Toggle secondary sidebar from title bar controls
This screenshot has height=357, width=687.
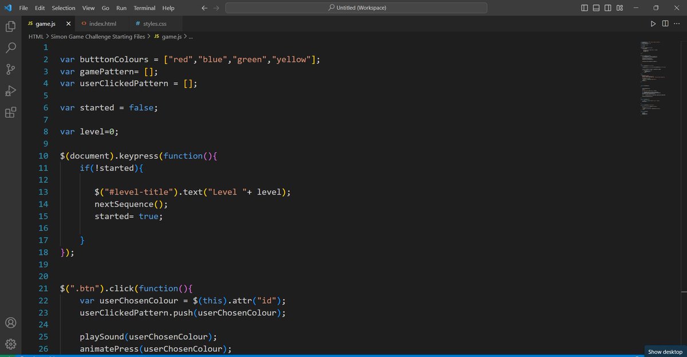click(x=607, y=7)
